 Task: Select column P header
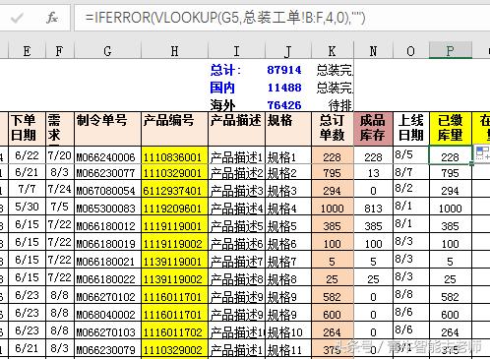[x=451, y=50]
